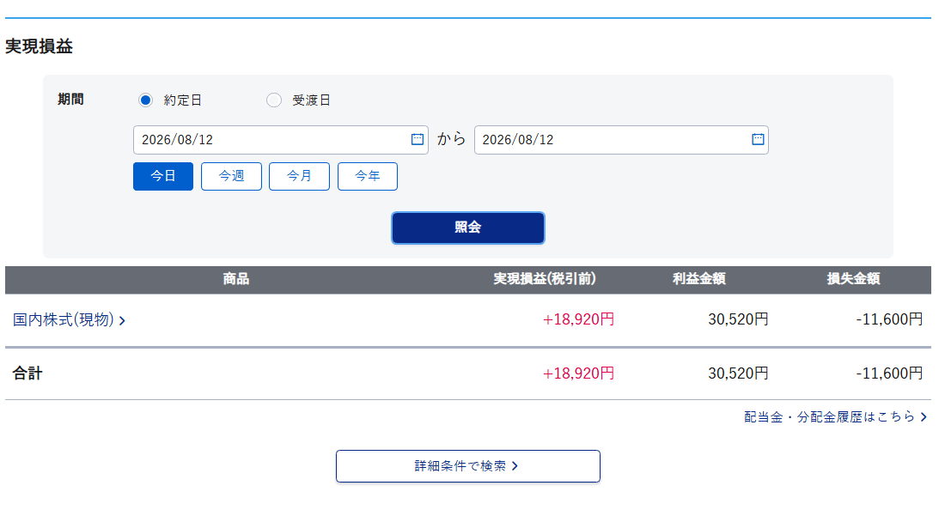Choose the 今週 period preset
Viewport: 939px width, 516px height.
(x=231, y=176)
